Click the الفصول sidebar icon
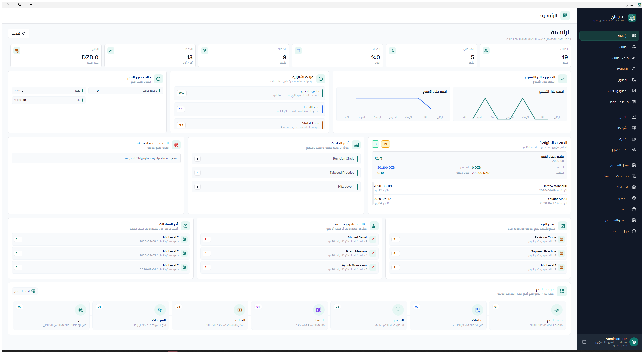 [634, 80]
